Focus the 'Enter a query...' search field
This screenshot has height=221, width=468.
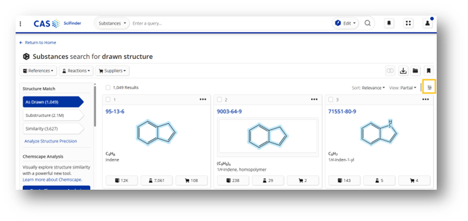[230, 23]
